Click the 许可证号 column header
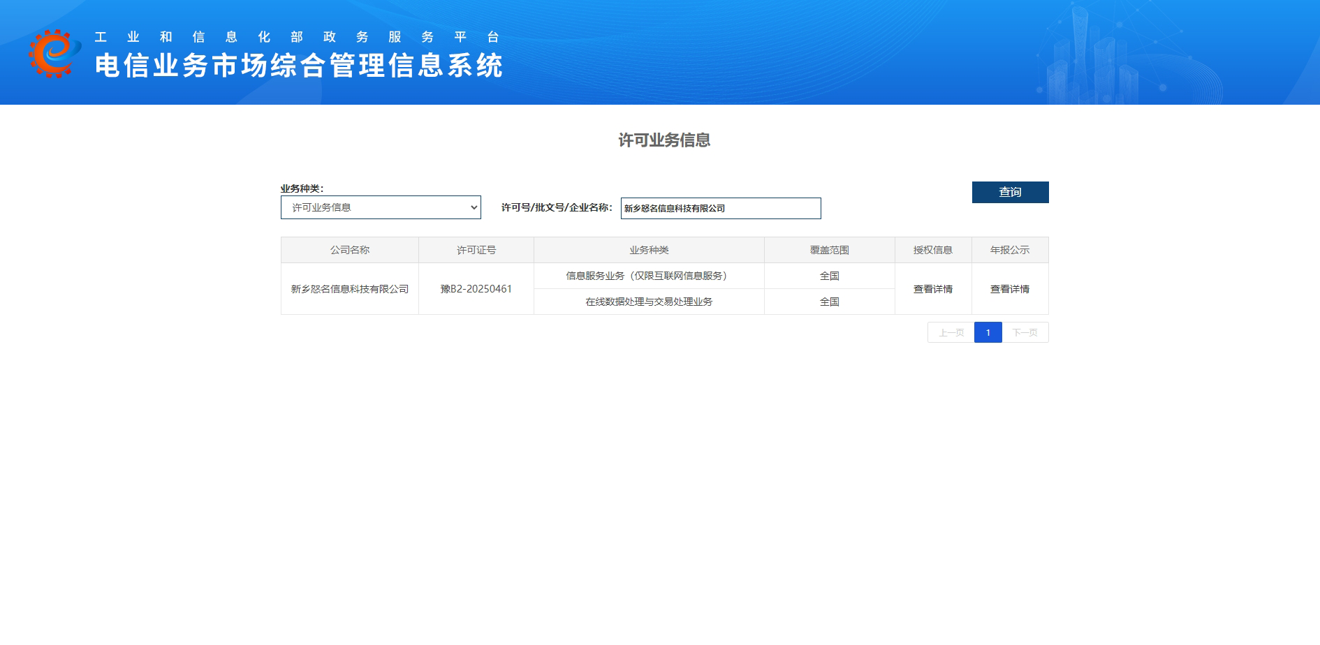The image size is (1320, 645). (476, 250)
